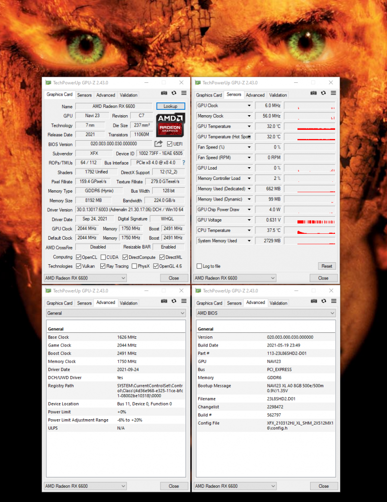The width and height of the screenshot is (387, 502).
Task: Open the General category dropdown in Advanced
Action: tap(115, 313)
